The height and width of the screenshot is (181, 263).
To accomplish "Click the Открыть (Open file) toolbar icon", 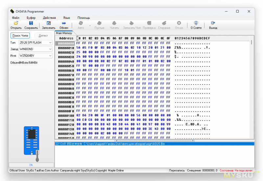I will pyautogui.click(x=16, y=23).
